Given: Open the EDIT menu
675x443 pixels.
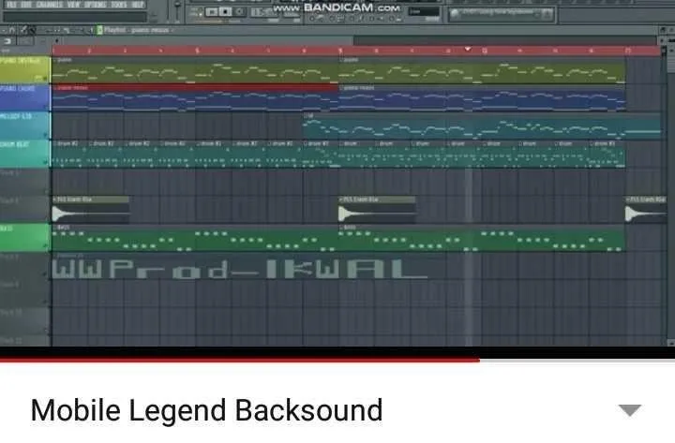Looking at the screenshot, I should [26, 5].
